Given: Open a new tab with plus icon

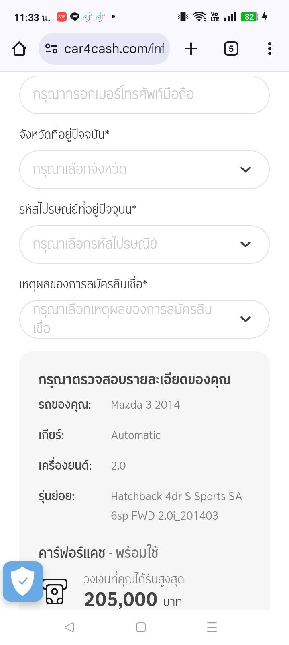Looking at the screenshot, I should 191,49.
